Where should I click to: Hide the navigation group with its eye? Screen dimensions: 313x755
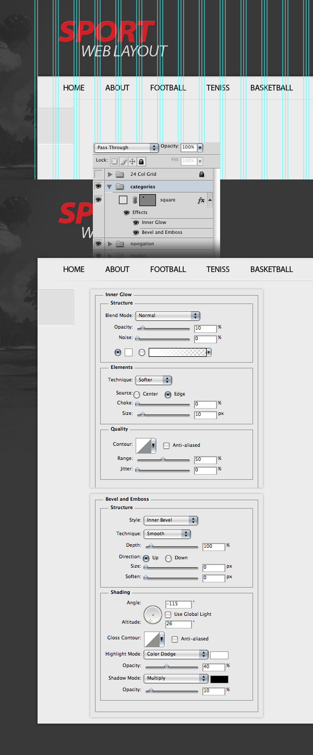point(99,244)
